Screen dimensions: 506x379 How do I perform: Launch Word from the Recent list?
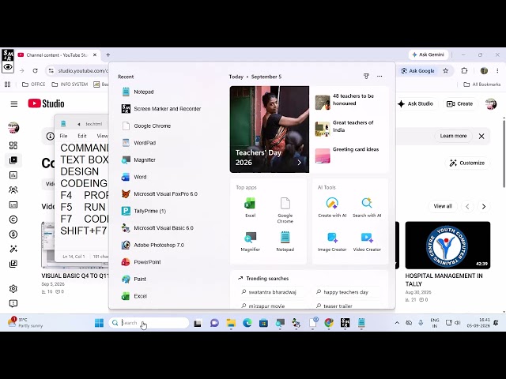pos(134,177)
